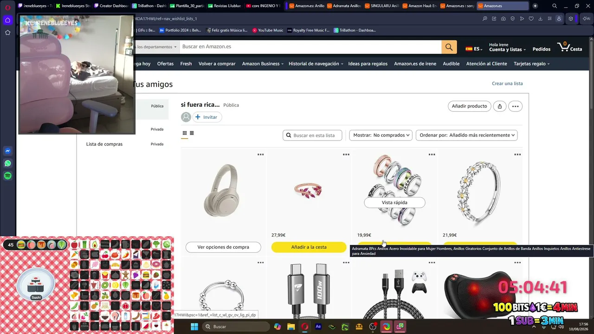Screen dimensions: 594x334
Task: Click the Añadir producto button
Action: pyautogui.click(x=469, y=106)
